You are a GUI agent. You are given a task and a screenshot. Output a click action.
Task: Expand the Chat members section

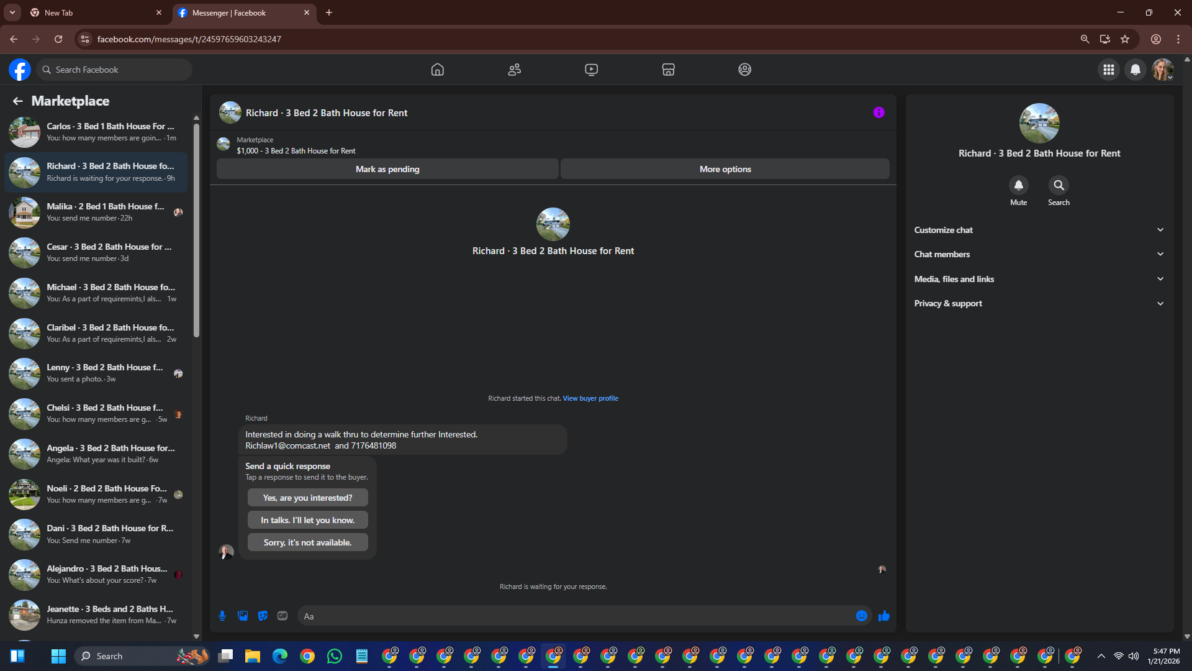point(1039,254)
